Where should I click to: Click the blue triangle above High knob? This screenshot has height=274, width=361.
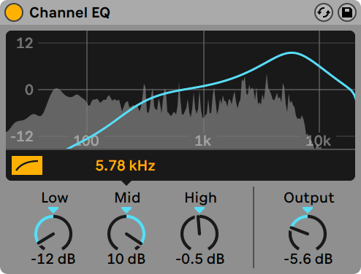point(199,210)
